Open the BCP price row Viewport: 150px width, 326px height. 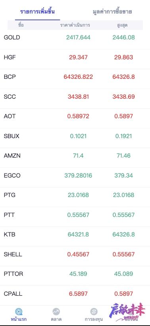tap(75, 77)
